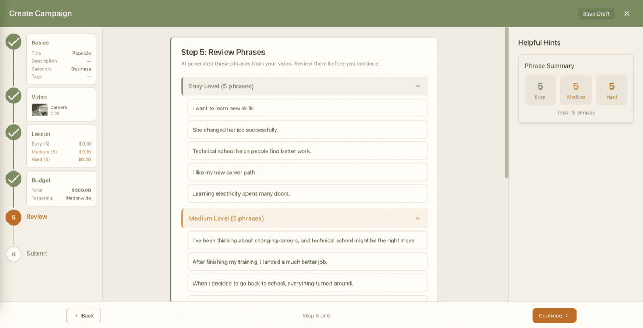Click the Budget step checkmark icon
This screenshot has width=643, height=328.
(x=14, y=178)
